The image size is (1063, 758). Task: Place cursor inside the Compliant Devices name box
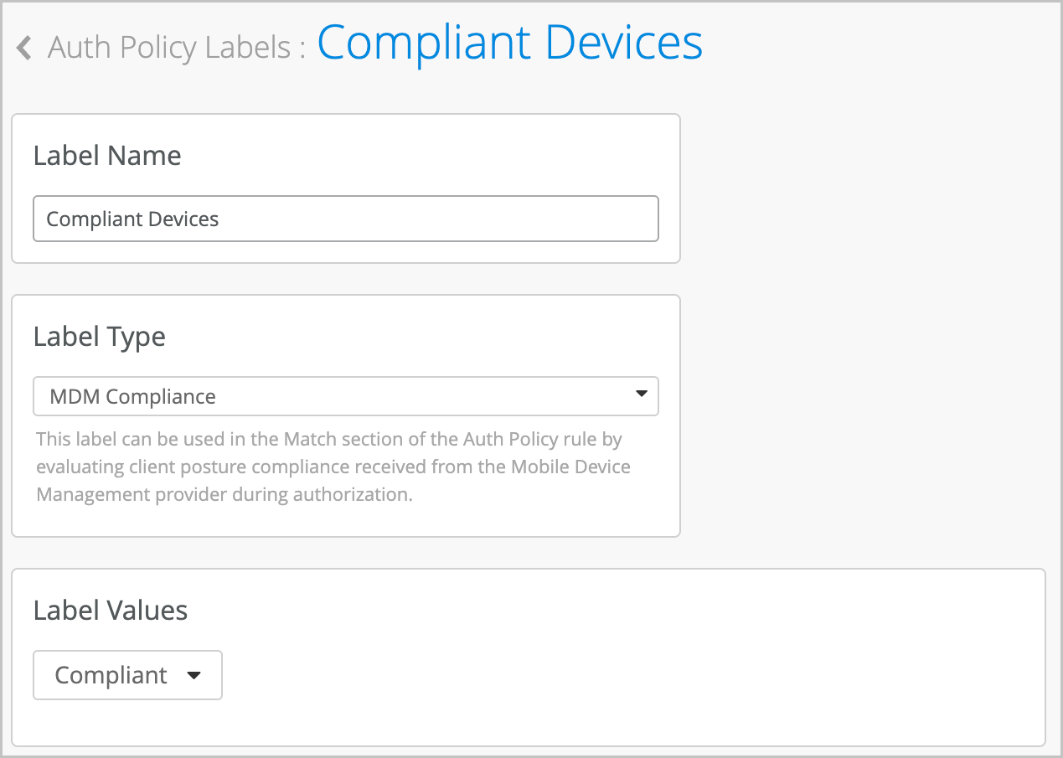(346, 218)
